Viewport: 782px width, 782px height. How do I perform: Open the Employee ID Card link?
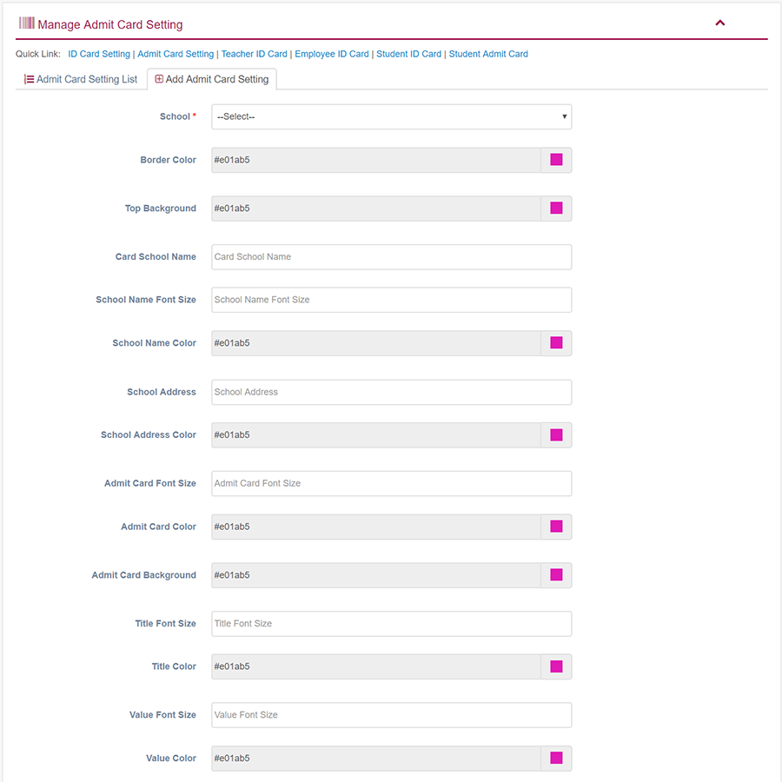coord(332,54)
